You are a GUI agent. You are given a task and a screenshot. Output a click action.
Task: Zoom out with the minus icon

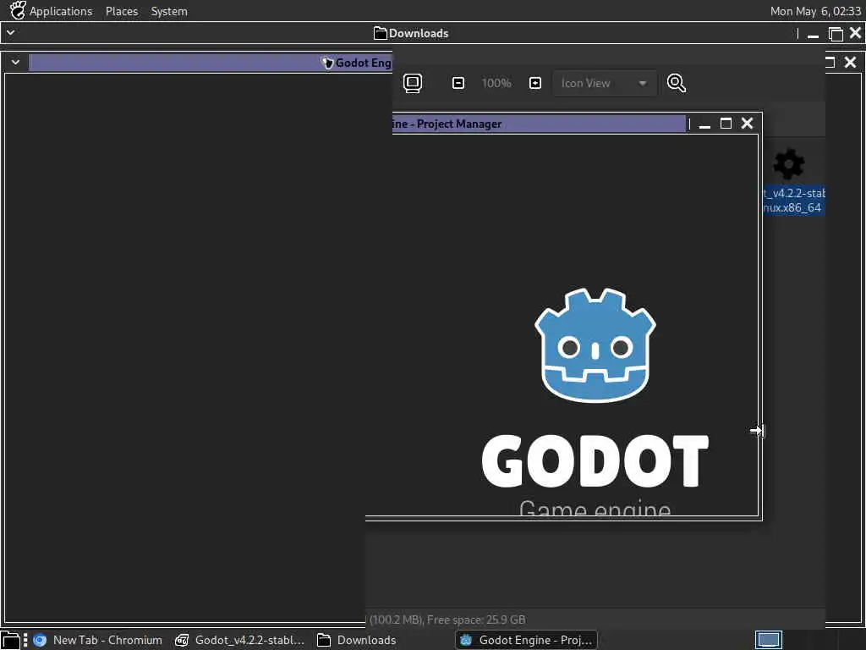(458, 83)
